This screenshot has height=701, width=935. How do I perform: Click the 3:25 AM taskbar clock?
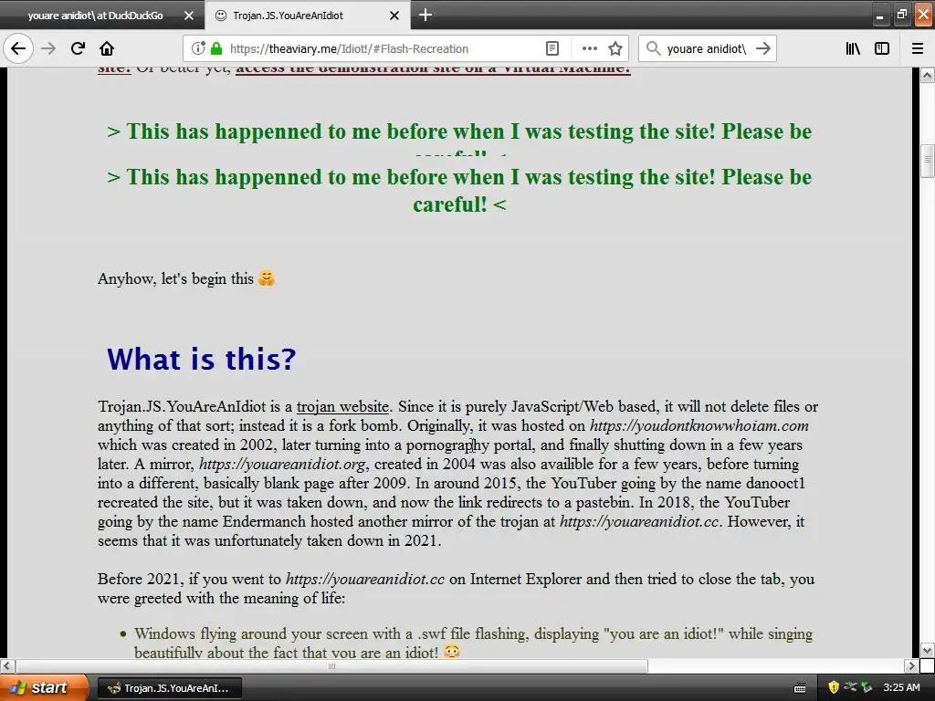(x=901, y=687)
